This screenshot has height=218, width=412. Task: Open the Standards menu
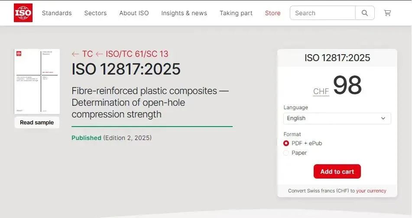click(x=57, y=13)
